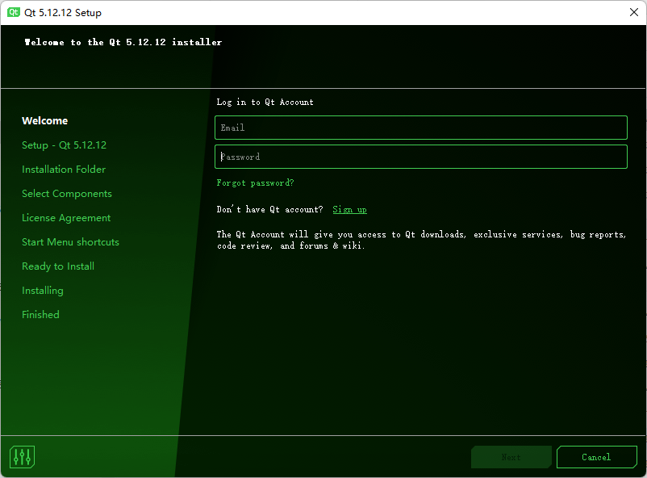This screenshot has height=478, width=647.
Task: Select the Welcome step in the sidebar
Action: 44,120
